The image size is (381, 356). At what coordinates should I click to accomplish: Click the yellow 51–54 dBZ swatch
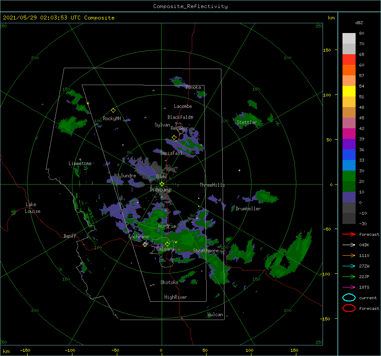click(x=349, y=91)
